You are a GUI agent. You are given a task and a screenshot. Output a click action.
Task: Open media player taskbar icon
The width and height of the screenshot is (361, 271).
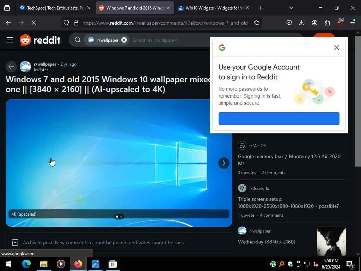(61, 264)
